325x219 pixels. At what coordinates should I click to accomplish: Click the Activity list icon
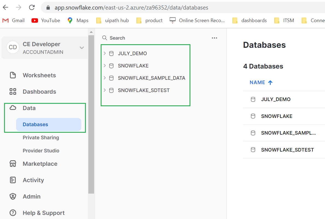(13, 180)
